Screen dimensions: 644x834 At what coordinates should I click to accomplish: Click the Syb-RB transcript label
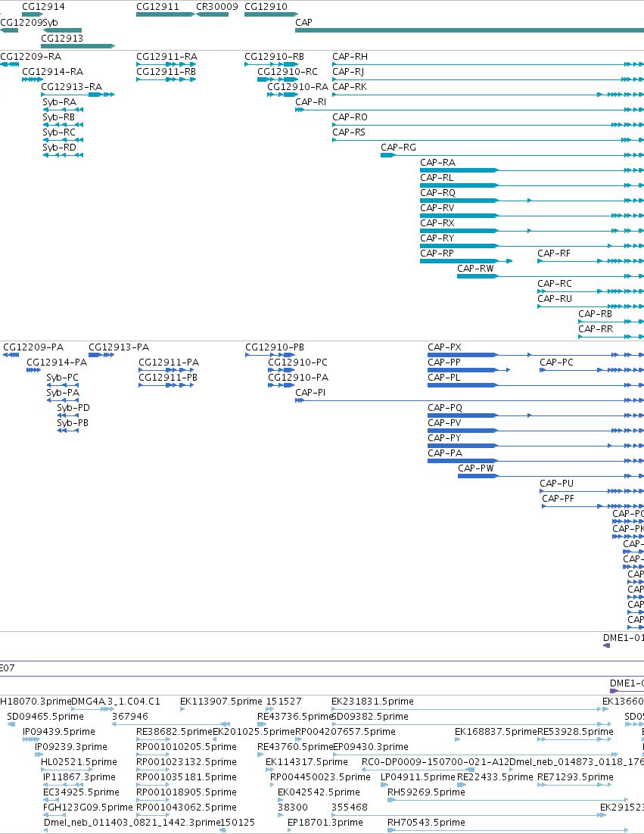59,117
